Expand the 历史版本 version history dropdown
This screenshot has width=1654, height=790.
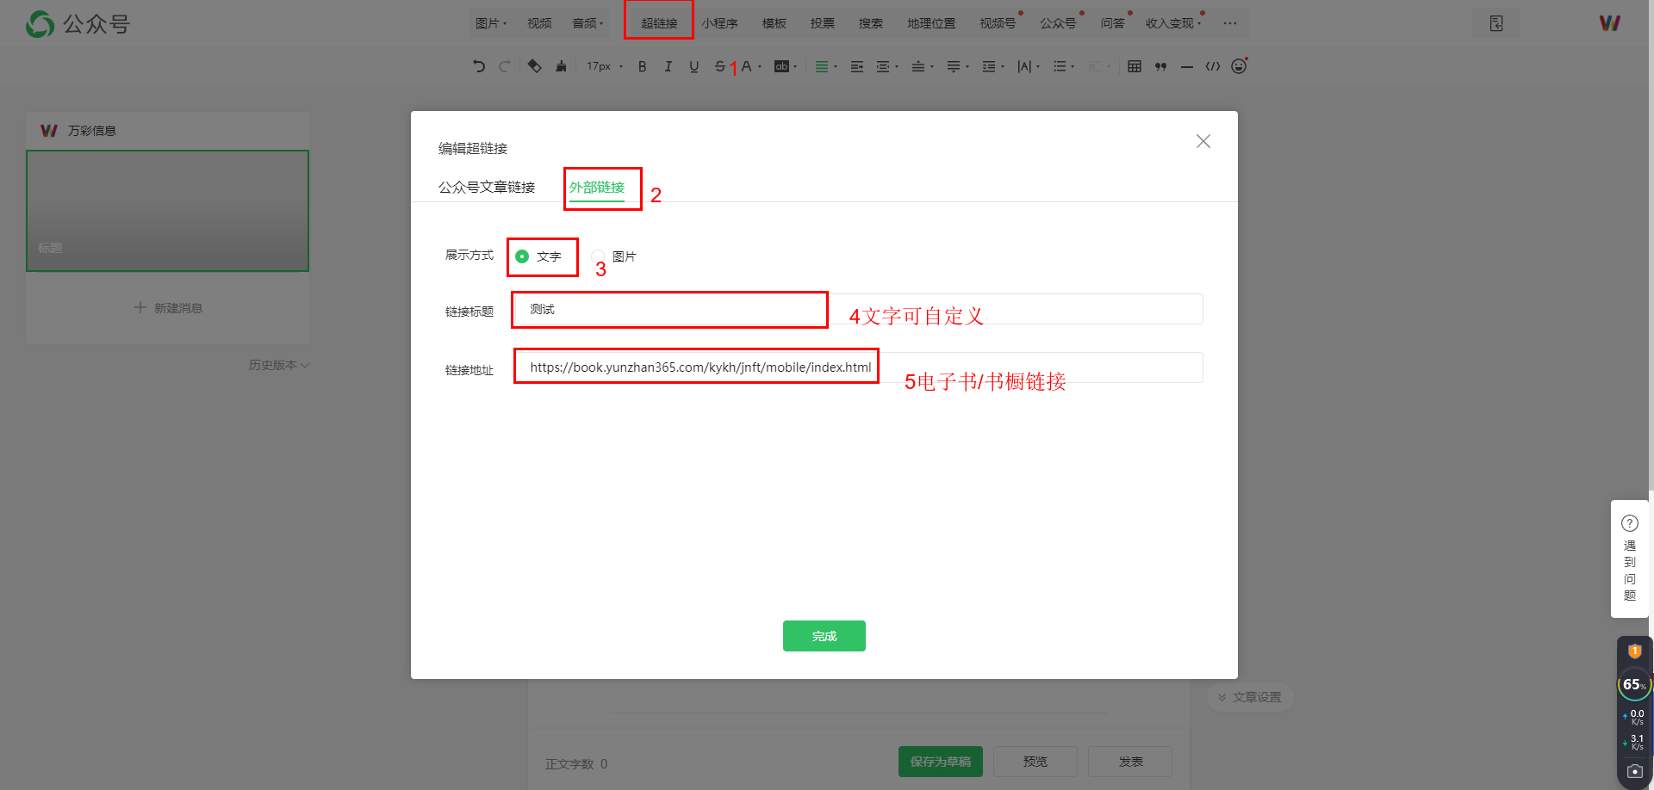278,365
